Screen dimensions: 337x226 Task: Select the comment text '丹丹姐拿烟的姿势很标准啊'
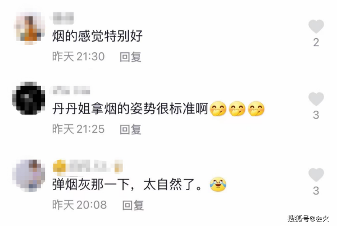coord(130,109)
